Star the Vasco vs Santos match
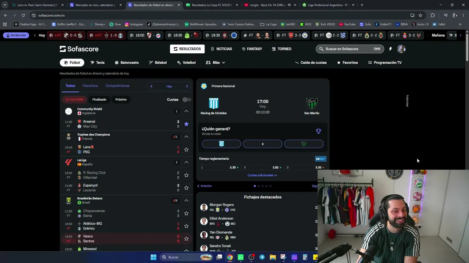This screenshot has width=469, height=263. [186, 239]
